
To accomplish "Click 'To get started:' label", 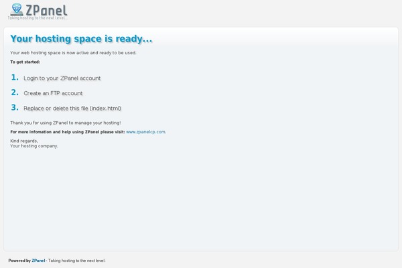I will click(x=25, y=62).
